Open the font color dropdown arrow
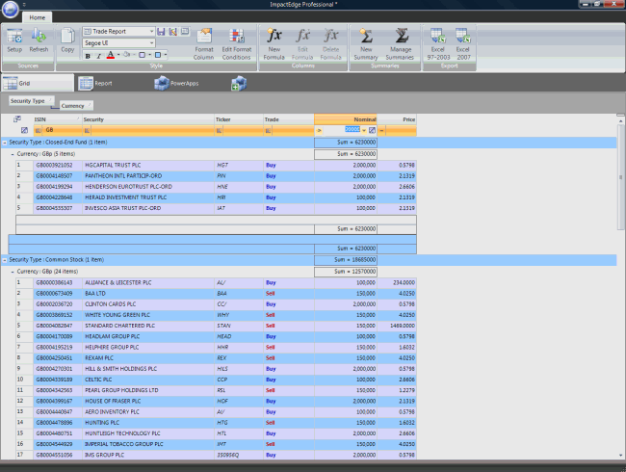Viewport: 626px width, 472px height. coord(118,55)
